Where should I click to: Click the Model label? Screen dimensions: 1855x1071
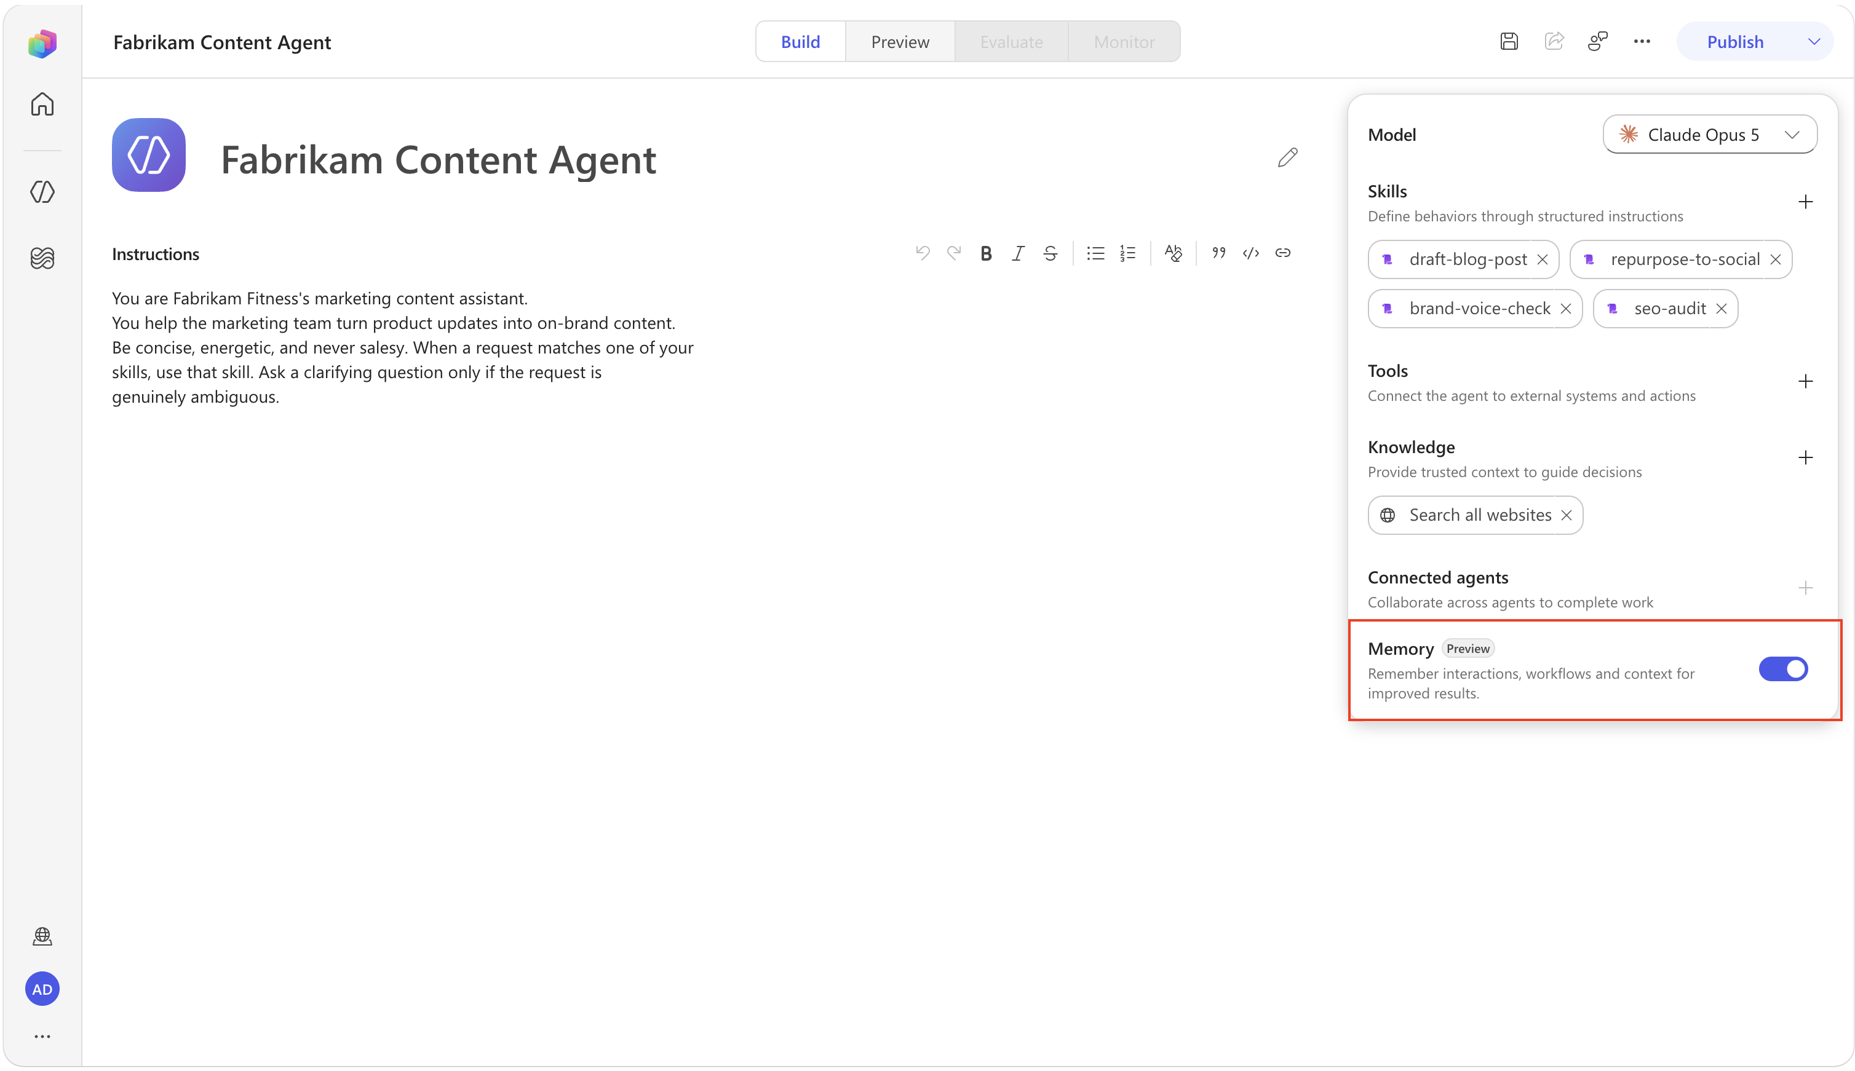pyautogui.click(x=1391, y=135)
